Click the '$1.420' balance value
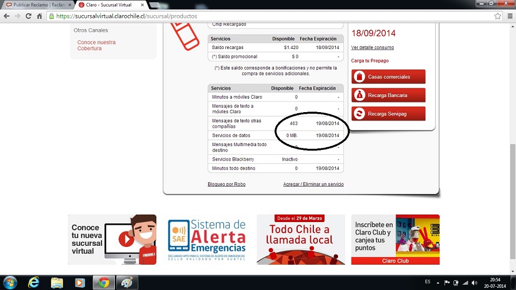The width and height of the screenshot is (516, 290). (291, 47)
